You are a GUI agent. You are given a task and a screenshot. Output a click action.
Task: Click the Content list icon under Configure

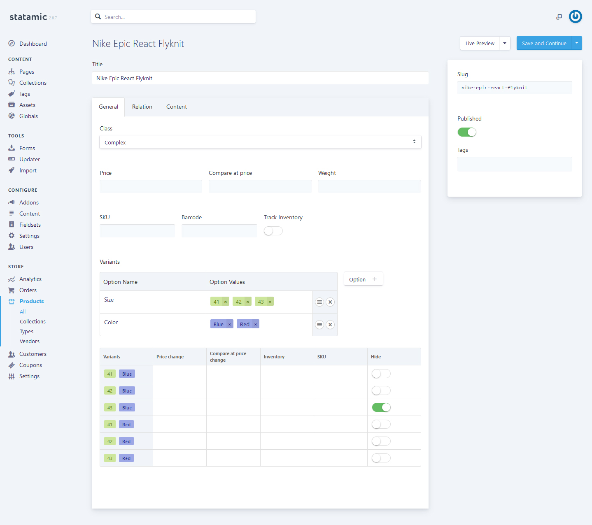(x=12, y=214)
